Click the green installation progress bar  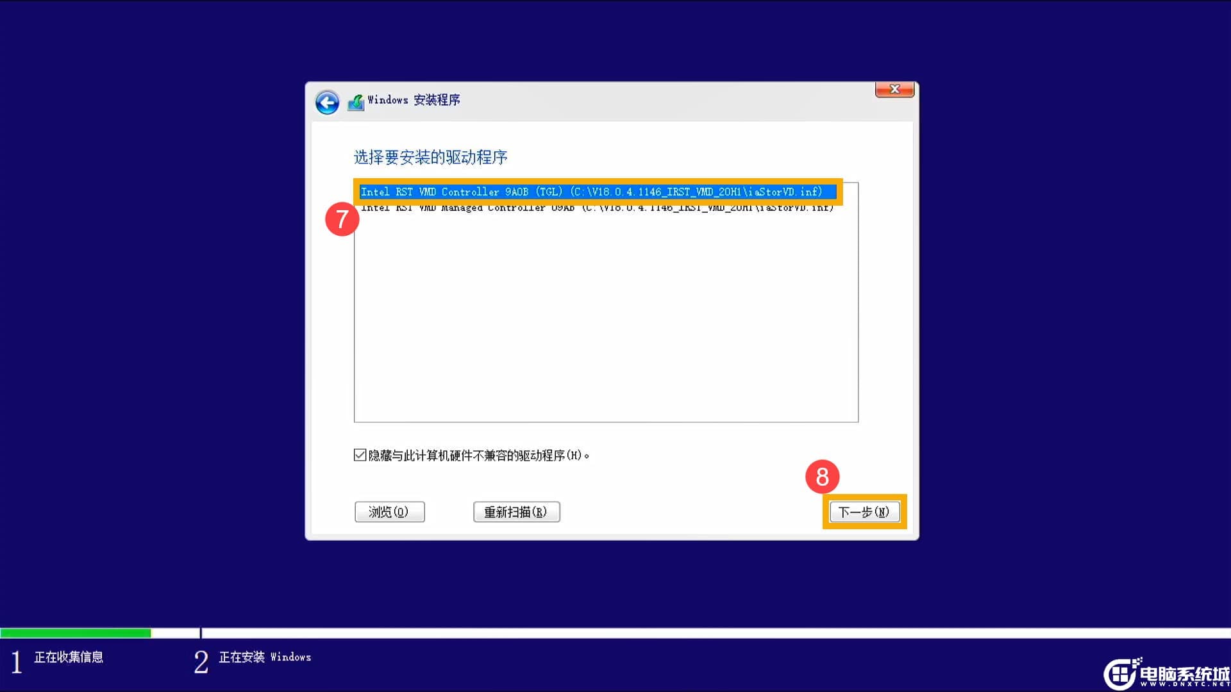(74, 632)
